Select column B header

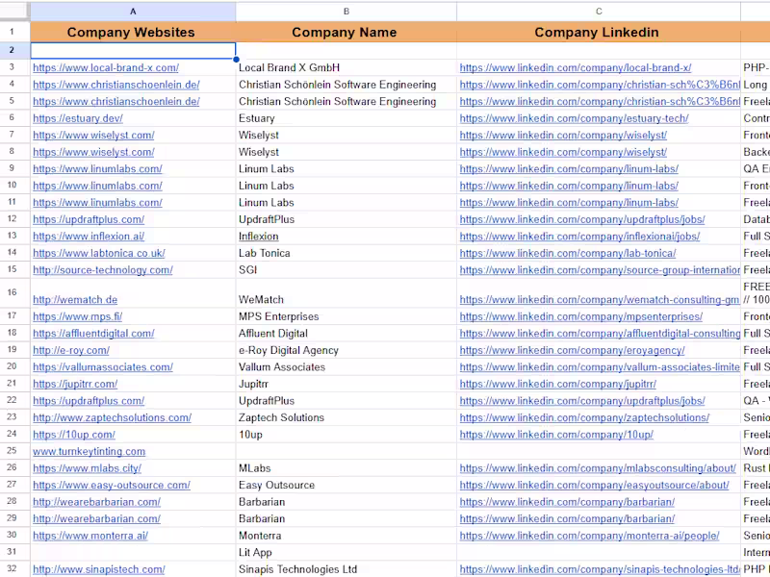(x=346, y=12)
